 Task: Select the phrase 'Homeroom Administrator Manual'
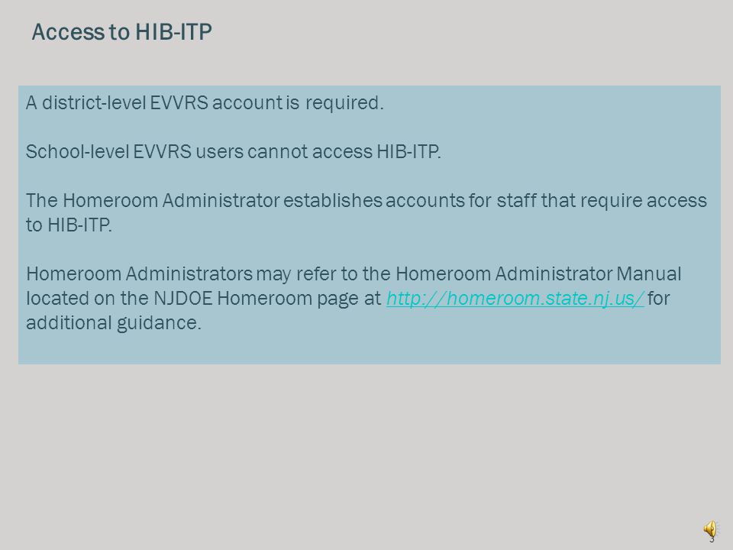coord(538,273)
